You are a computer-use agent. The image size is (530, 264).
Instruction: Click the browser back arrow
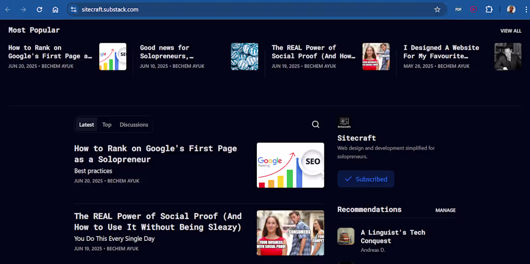[7, 10]
